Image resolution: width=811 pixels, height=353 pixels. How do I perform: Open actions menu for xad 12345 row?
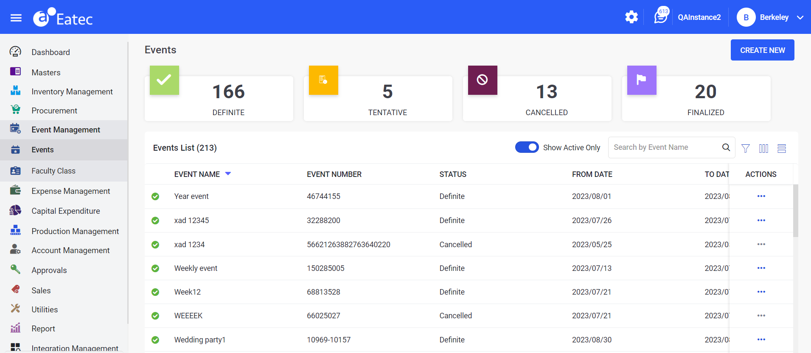click(x=761, y=221)
